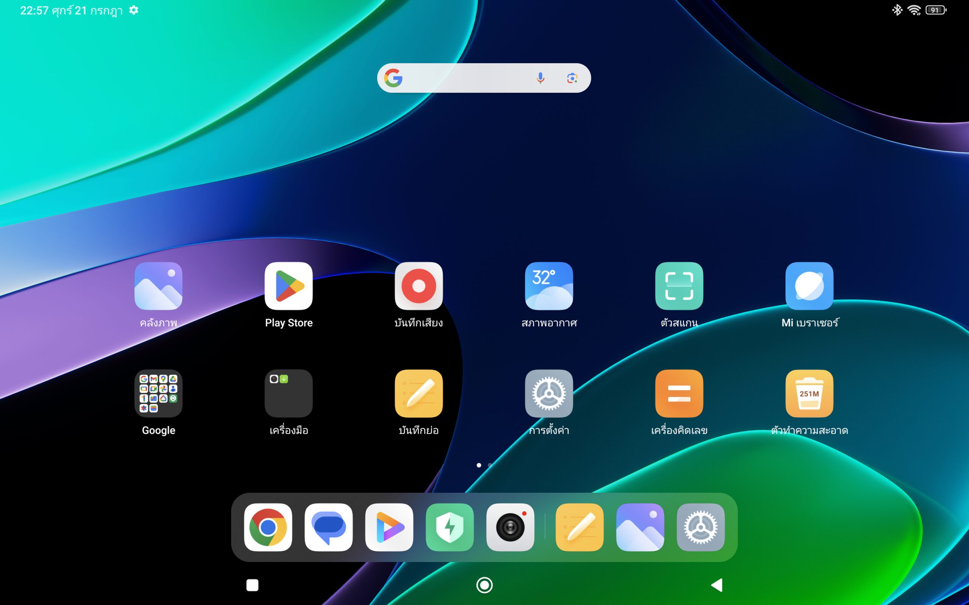Open Mi เบราเซอร์ browser app
The height and width of the screenshot is (605, 969).
click(809, 286)
